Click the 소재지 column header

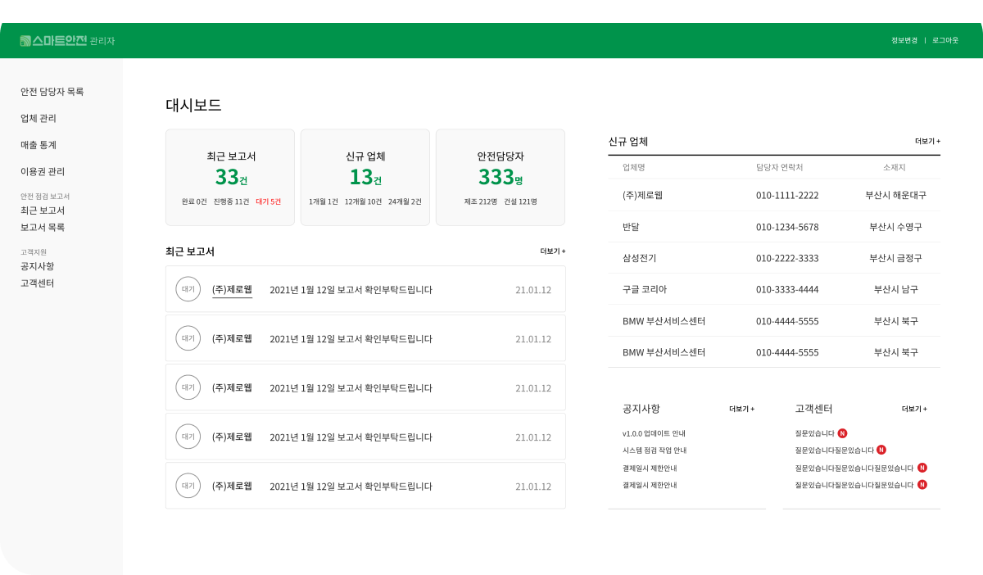coord(895,167)
